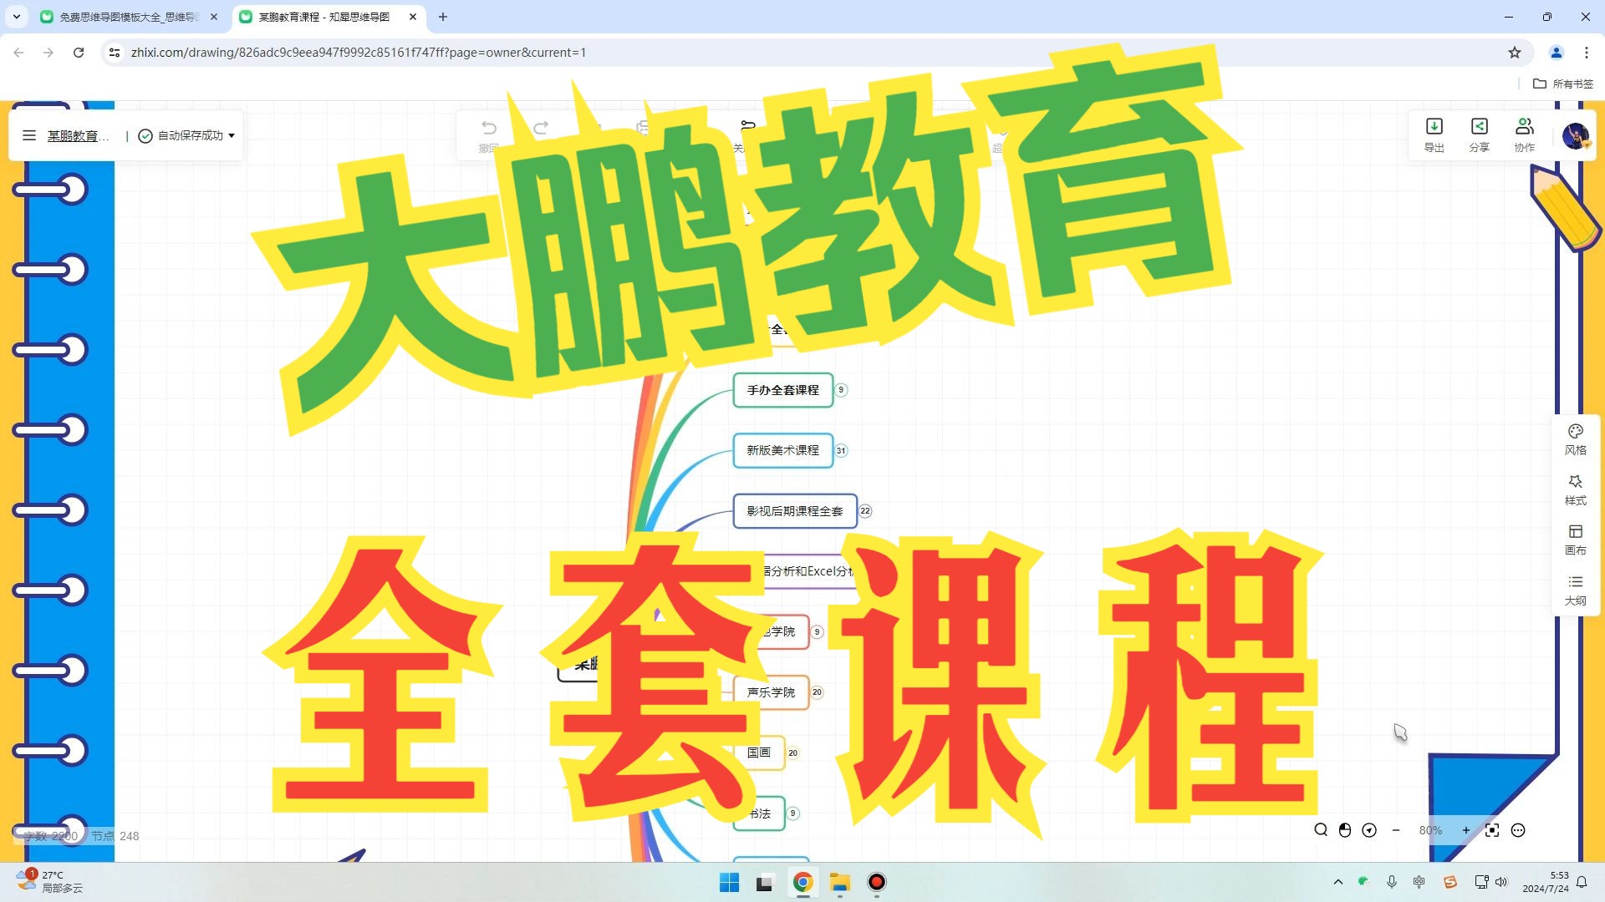Select the 影视后期课程全套 node
The image size is (1605, 902).
click(795, 511)
